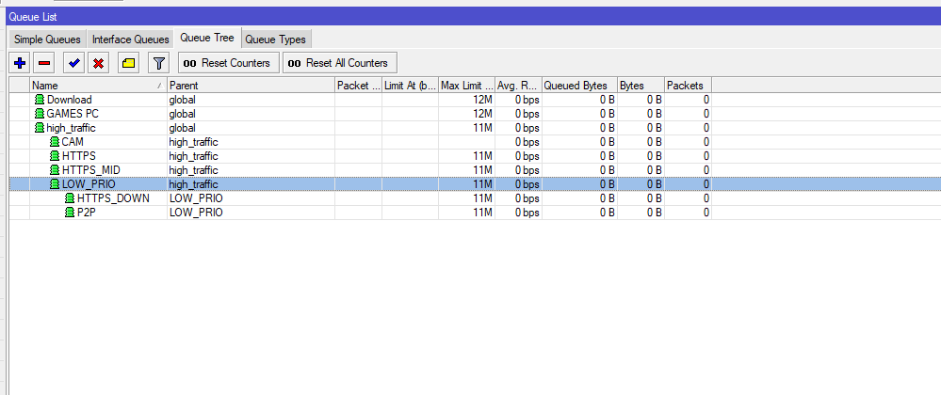Click the Avg. Rate column header
The height and width of the screenshot is (395, 941).
coord(518,86)
